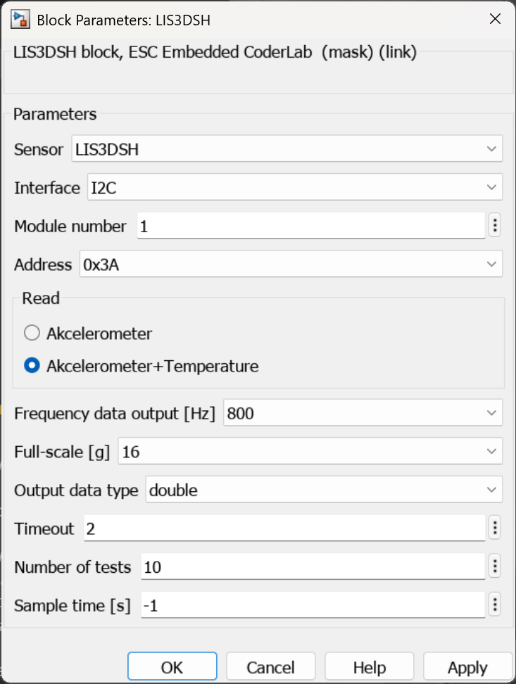The image size is (516, 684).
Task: Open Sample time options menu (three dots)
Action: (x=495, y=605)
